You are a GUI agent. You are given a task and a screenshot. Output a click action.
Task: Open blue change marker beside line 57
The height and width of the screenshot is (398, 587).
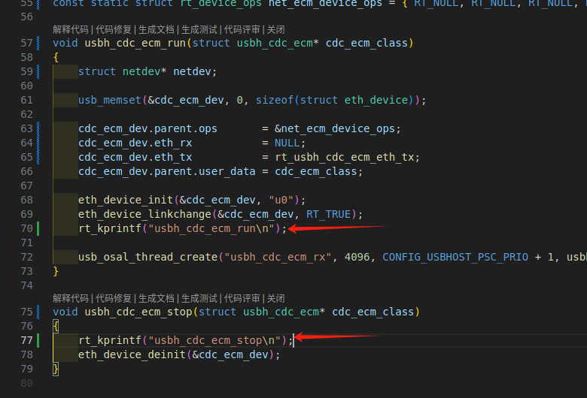(x=38, y=43)
